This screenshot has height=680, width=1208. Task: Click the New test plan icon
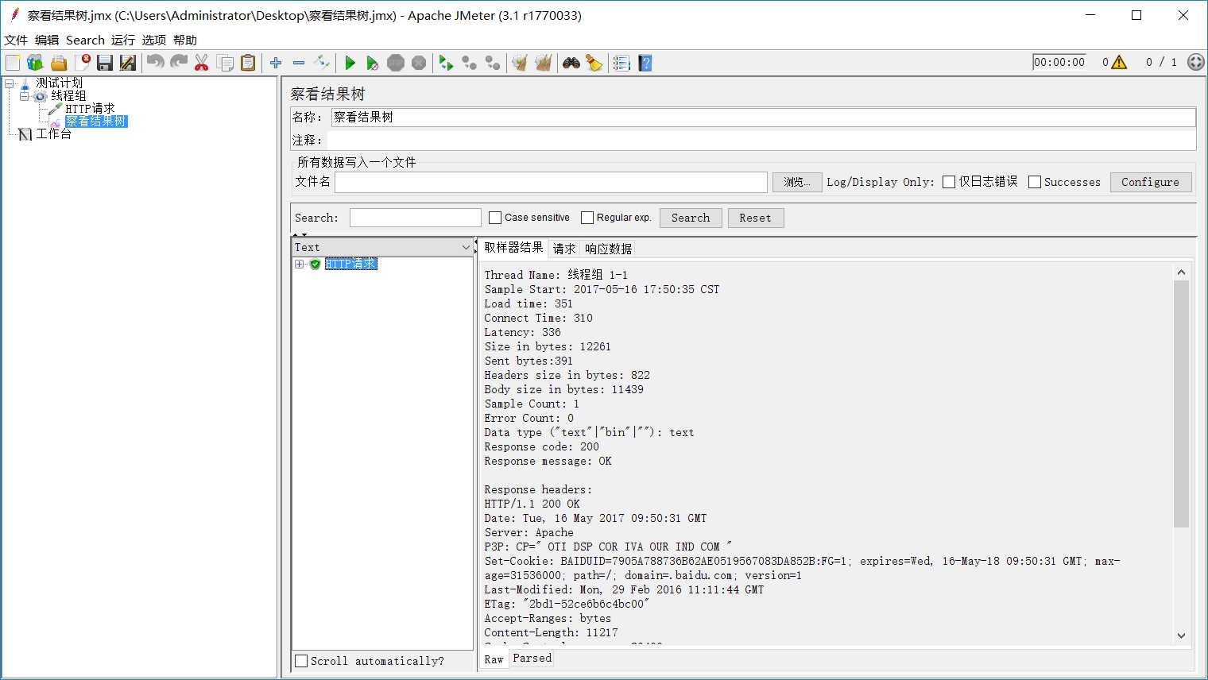coord(13,63)
